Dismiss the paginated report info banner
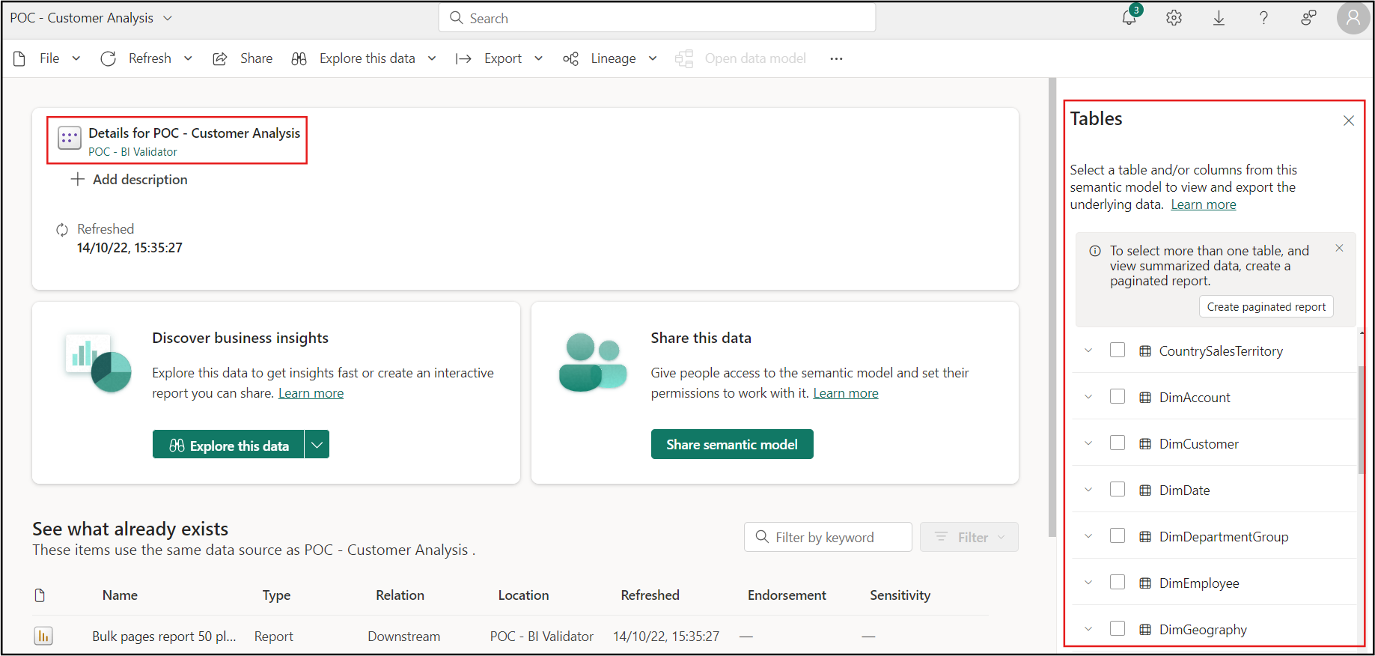Image resolution: width=1375 pixels, height=656 pixels. [1339, 248]
